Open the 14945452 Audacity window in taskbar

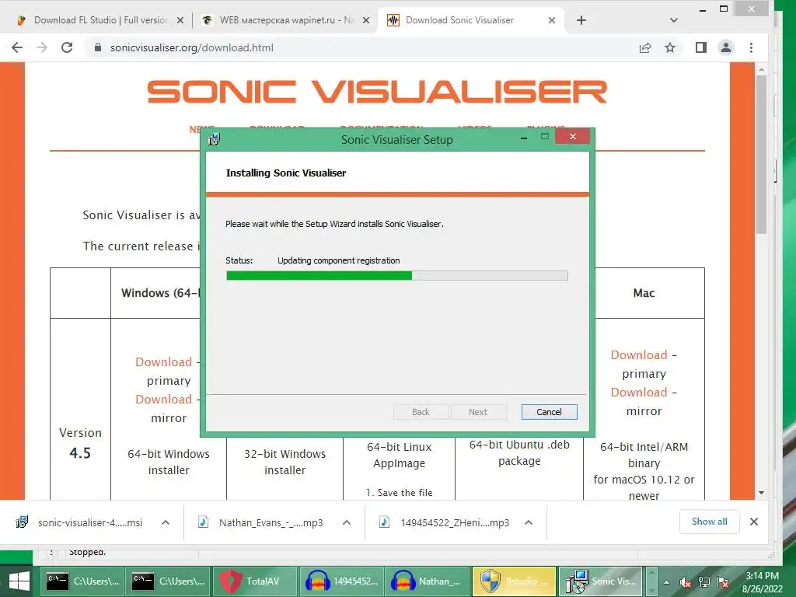342,581
